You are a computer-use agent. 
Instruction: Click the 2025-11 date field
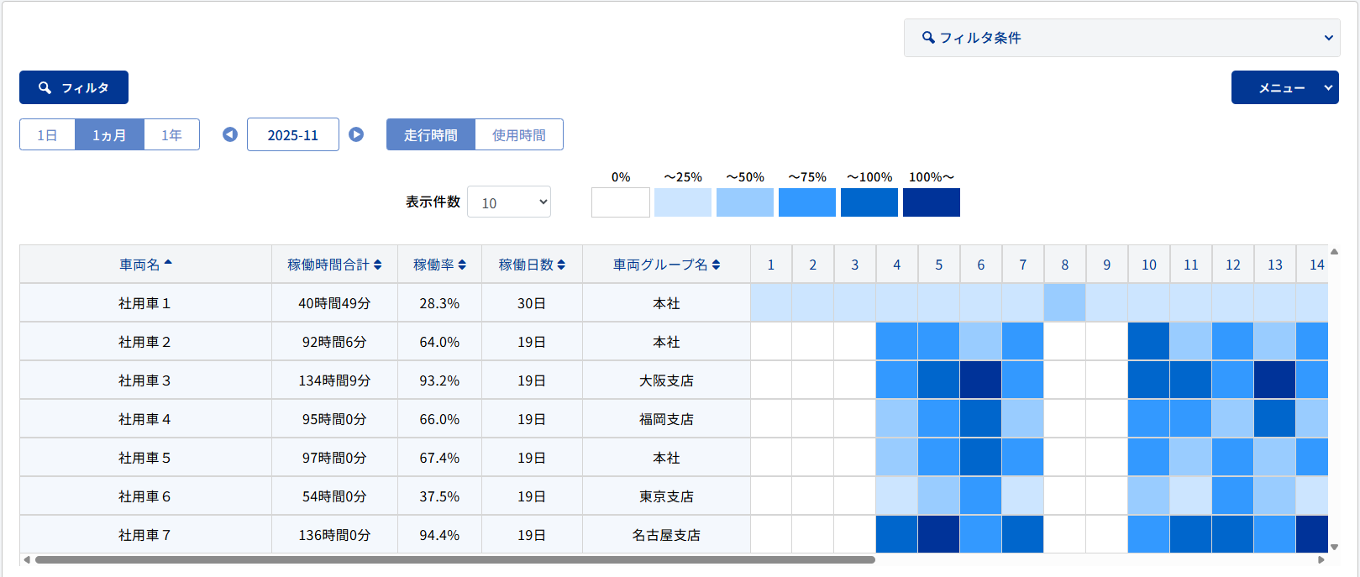click(292, 134)
